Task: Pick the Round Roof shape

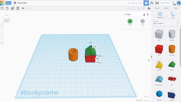Action: [159, 79]
